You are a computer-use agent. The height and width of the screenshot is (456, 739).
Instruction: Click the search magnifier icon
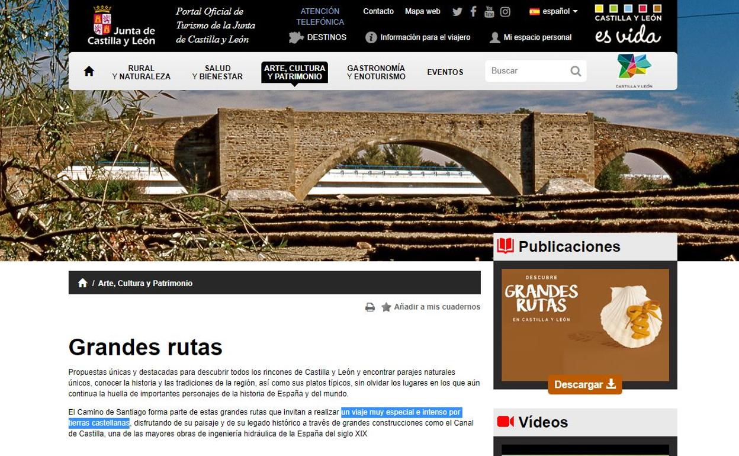point(575,70)
